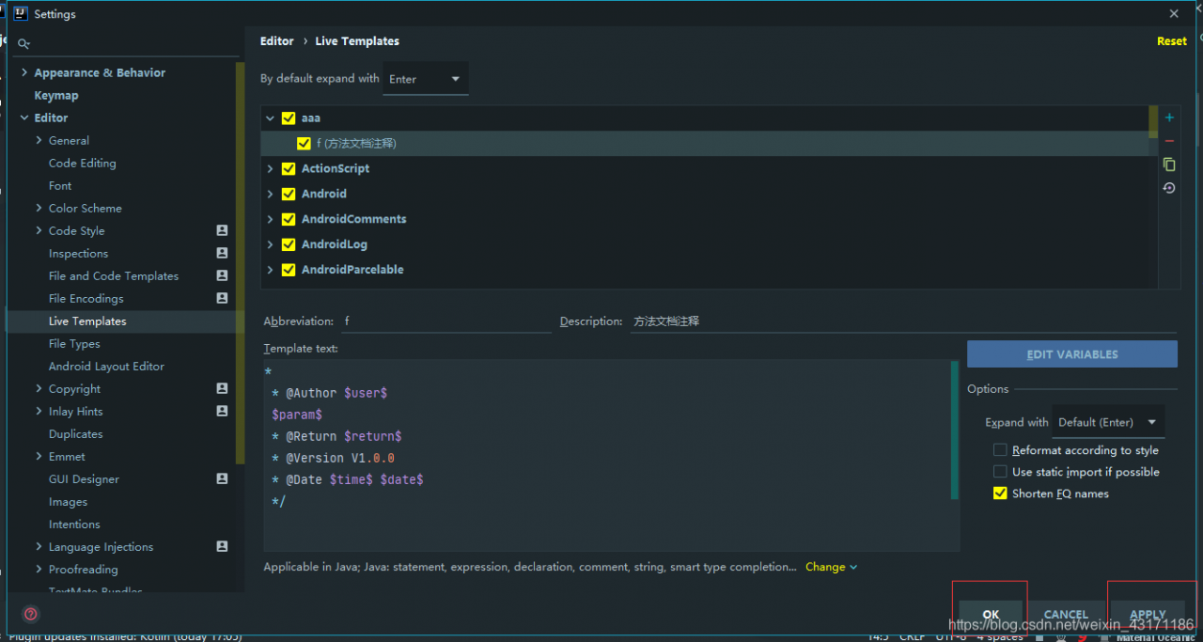Uncheck the aaa template group checkbox

click(289, 118)
